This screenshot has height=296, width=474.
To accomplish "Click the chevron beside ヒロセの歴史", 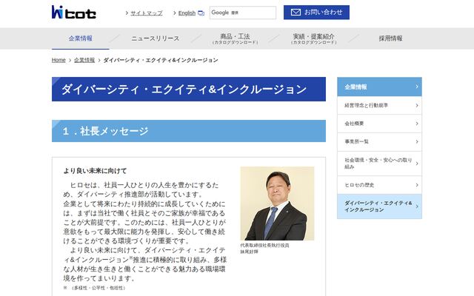I will coord(417,185).
